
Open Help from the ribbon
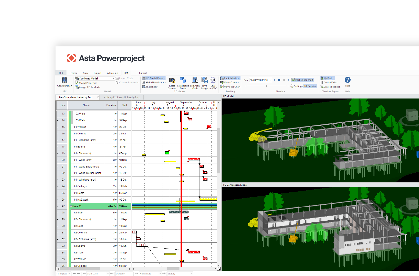coord(348,82)
